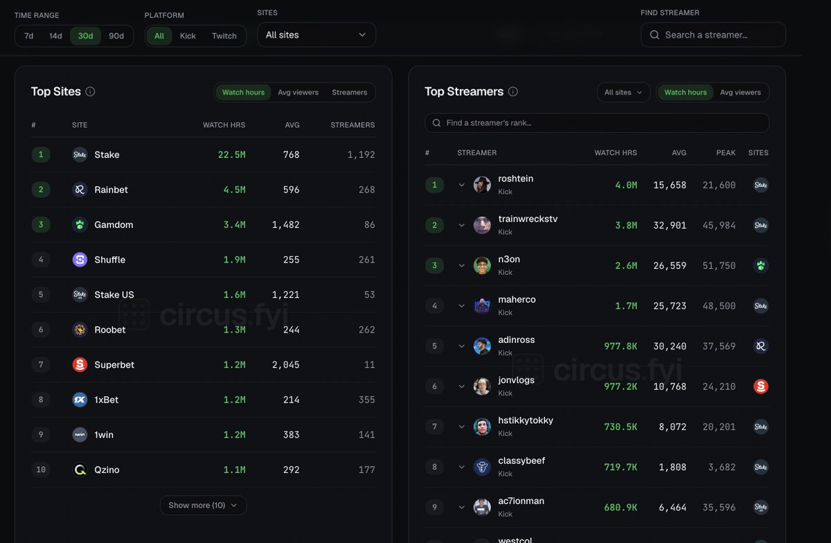Click n3on's avatar picture
The height and width of the screenshot is (543, 831).
pyautogui.click(x=482, y=265)
